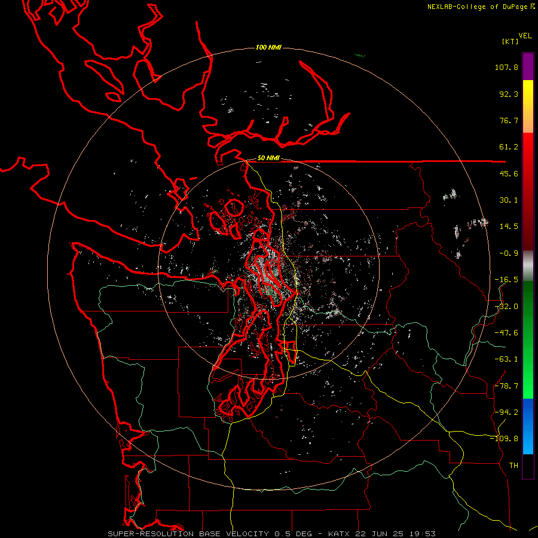
Task: Click the -16.5 velocity scale value
Action: 506,280
